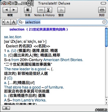The height and width of the screenshot is (112, 108).
Task: Click the definition (慎重的) 選擇,選拔; 精選
Action: click(x=38, y=51)
